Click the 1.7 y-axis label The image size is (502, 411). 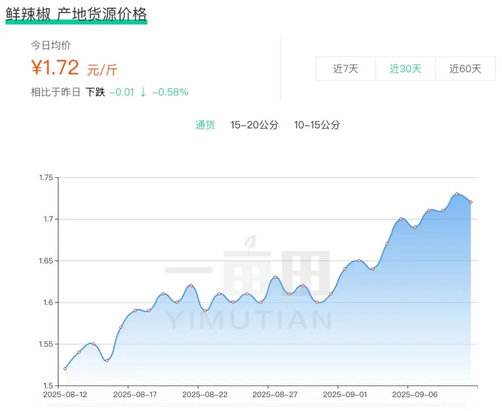click(48, 219)
